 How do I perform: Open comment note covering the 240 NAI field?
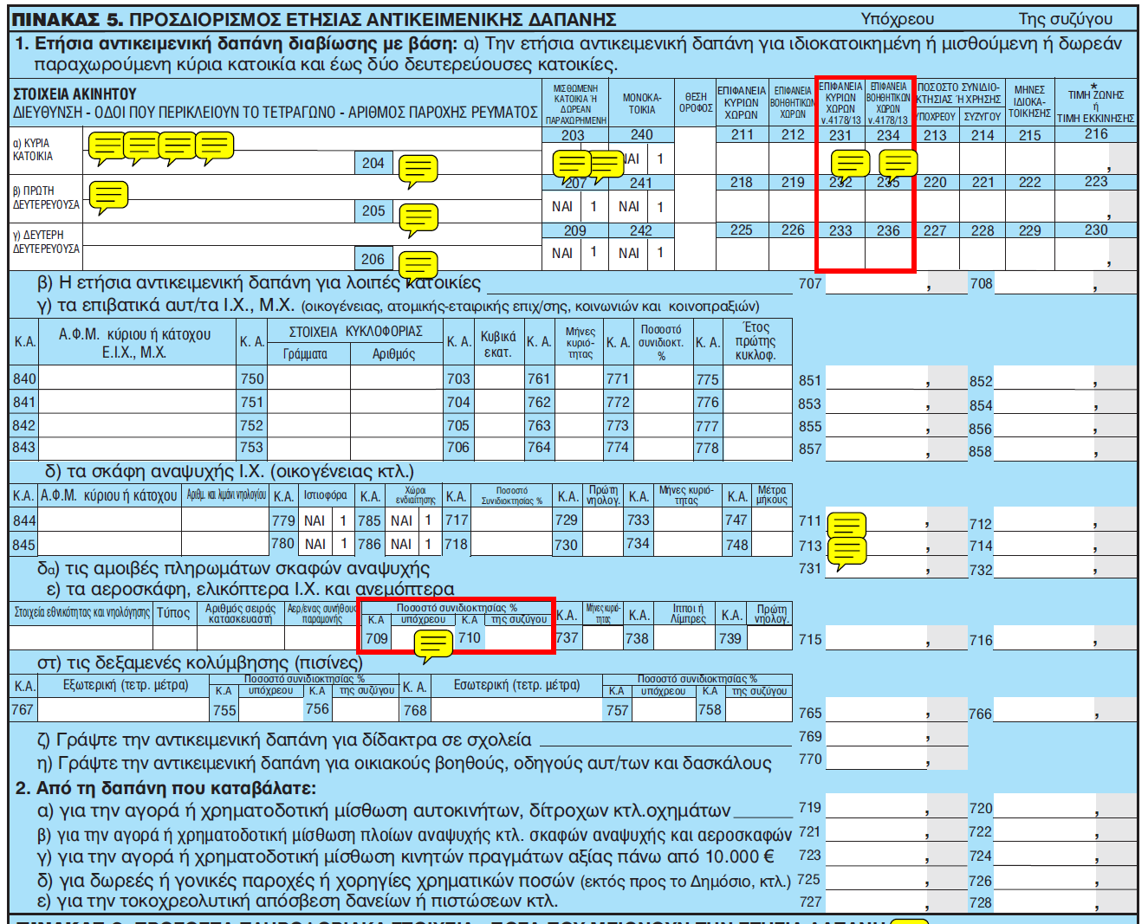click(606, 165)
